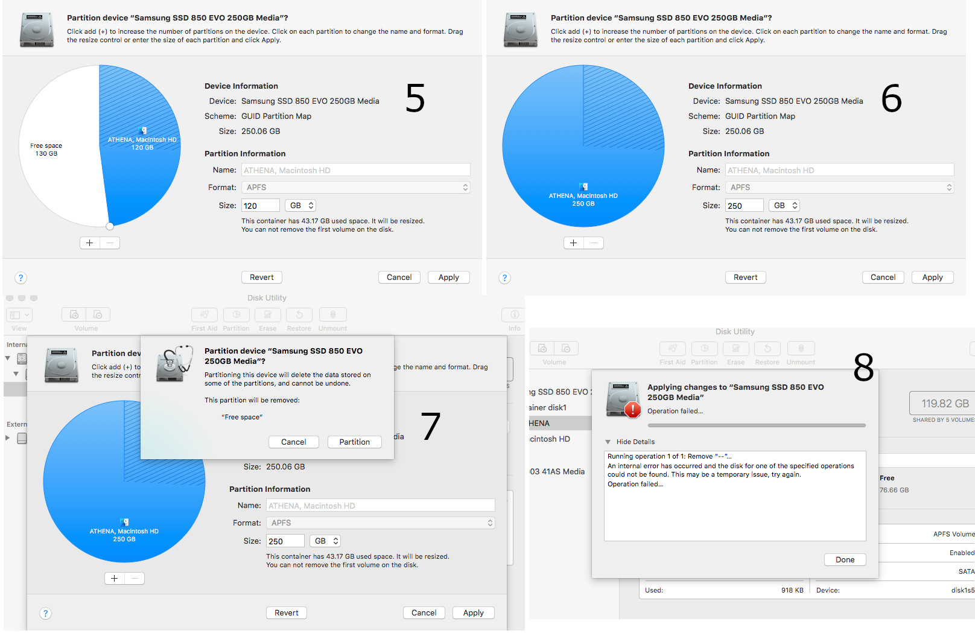Click Revert in the step 7 sheet
975x636 pixels.
pyautogui.click(x=287, y=613)
